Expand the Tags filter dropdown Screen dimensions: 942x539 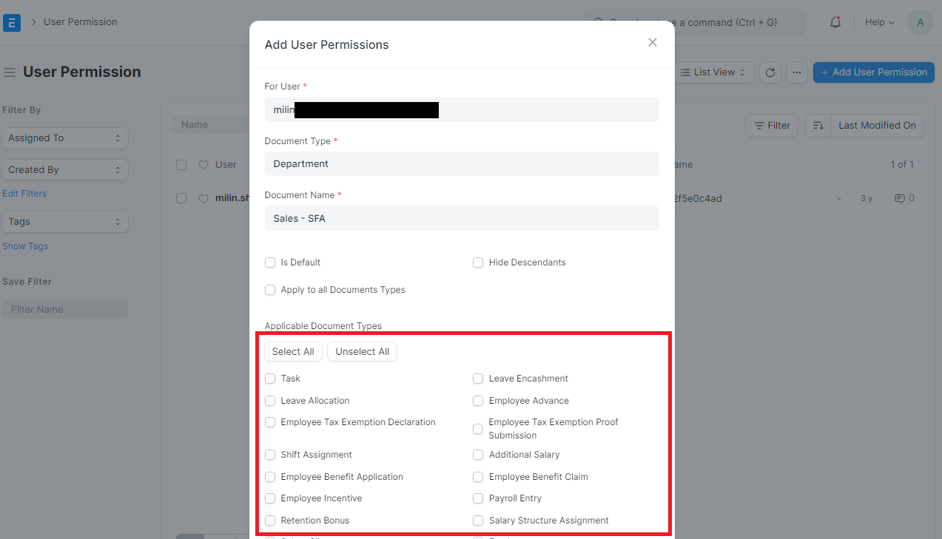click(65, 222)
